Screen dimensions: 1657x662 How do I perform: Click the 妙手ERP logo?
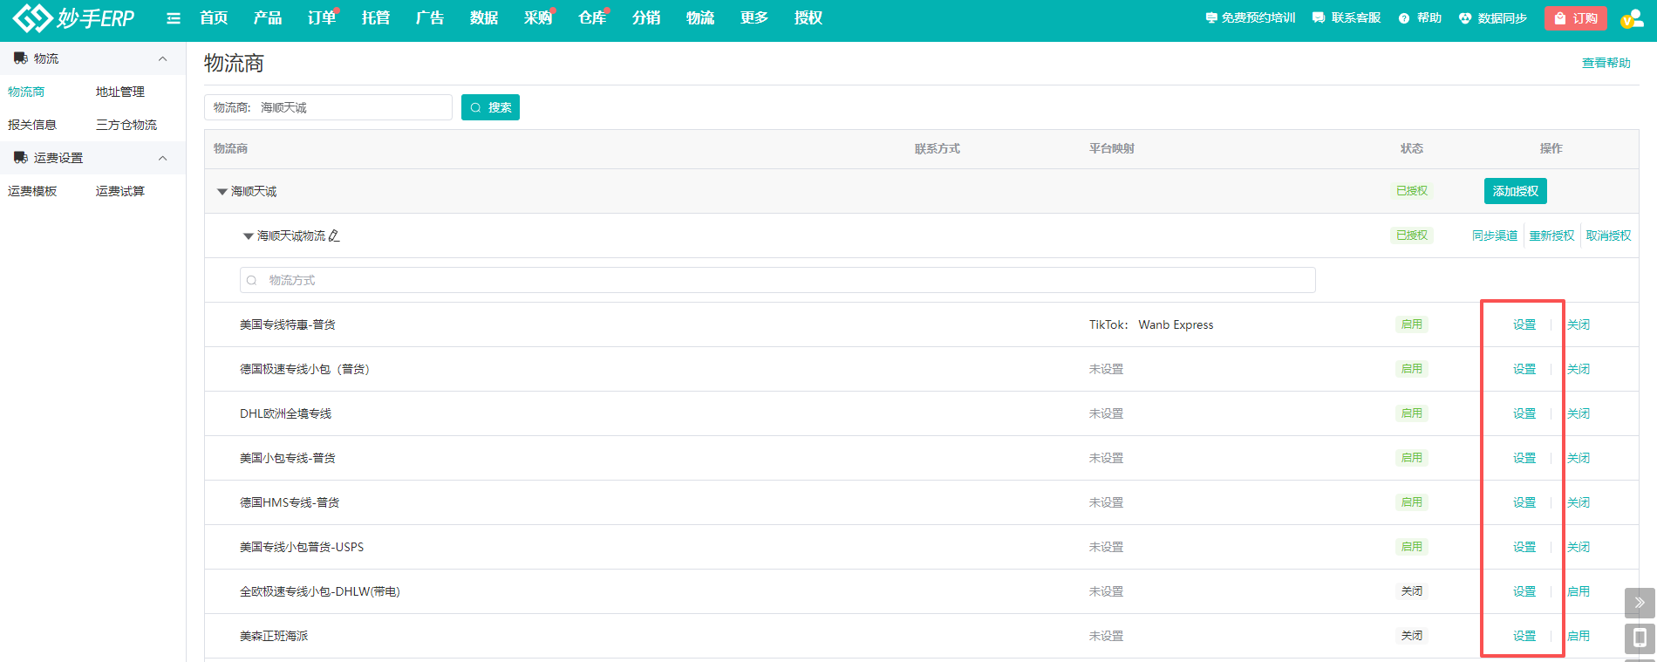point(74,17)
